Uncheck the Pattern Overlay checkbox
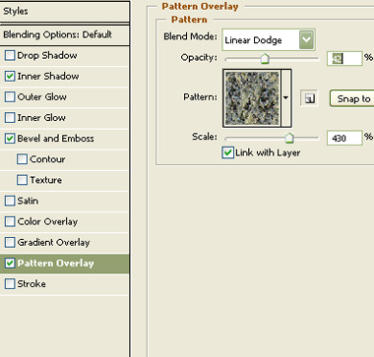The width and height of the screenshot is (374, 357). [x=10, y=263]
